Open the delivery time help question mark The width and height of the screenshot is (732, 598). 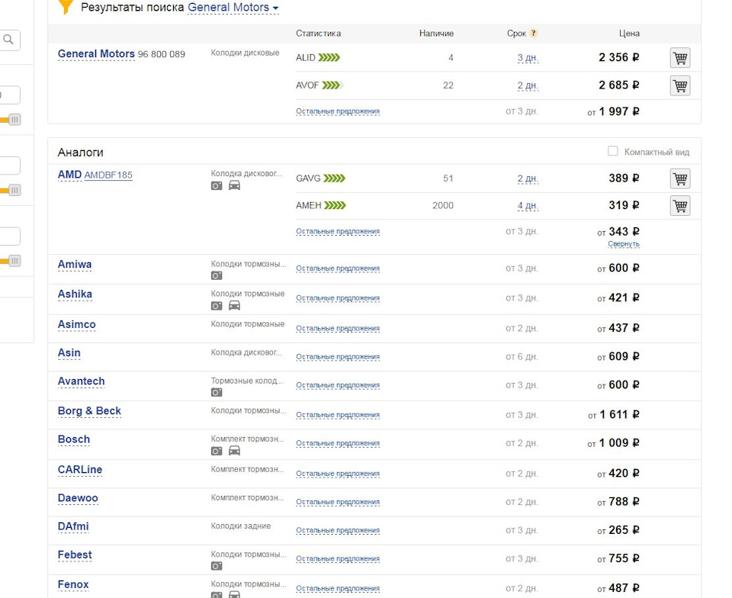[534, 34]
